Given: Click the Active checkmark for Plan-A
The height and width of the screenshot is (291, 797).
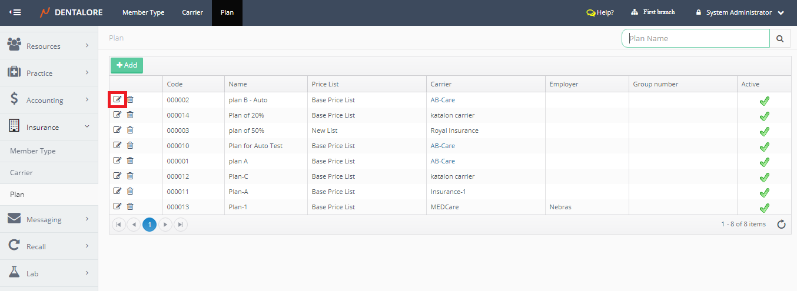Looking at the screenshot, I should pos(764,192).
